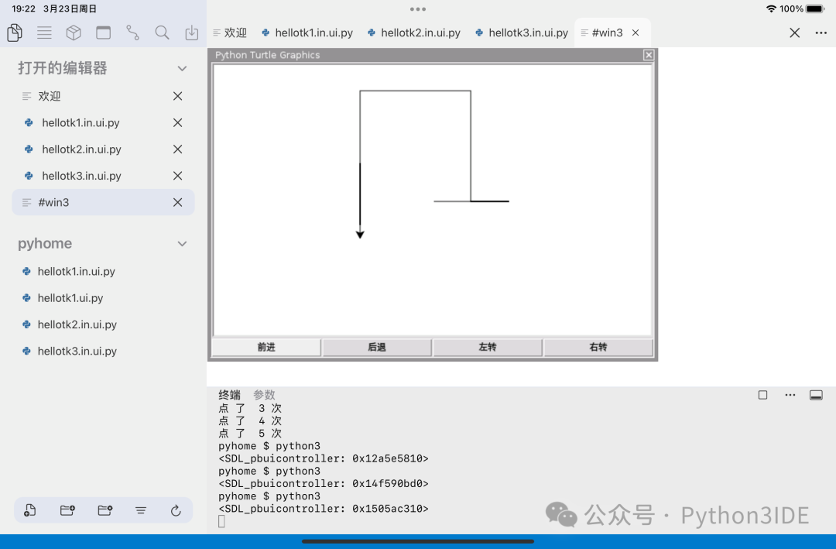Click the hamburger menu lines icon

click(x=44, y=33)
